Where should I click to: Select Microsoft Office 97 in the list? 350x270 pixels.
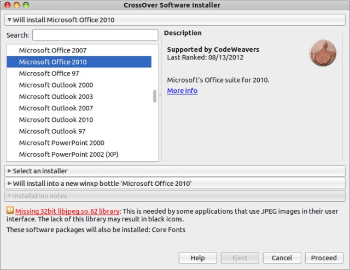(x=79, y=73)
